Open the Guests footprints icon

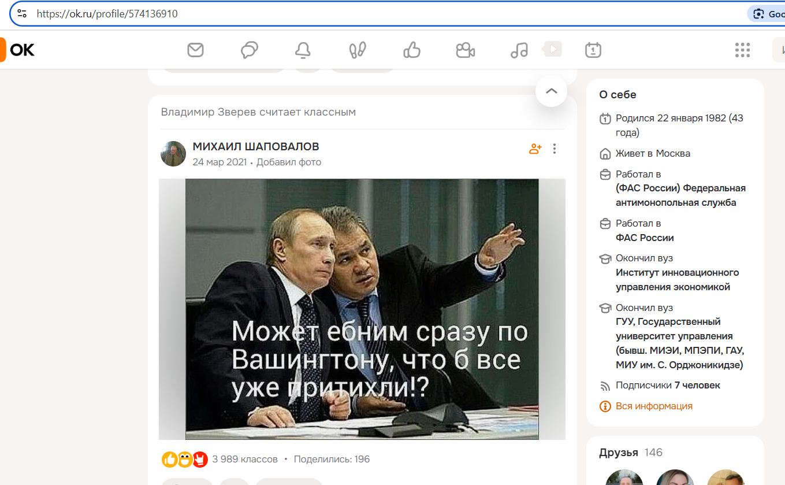click(x=358, y=50)
